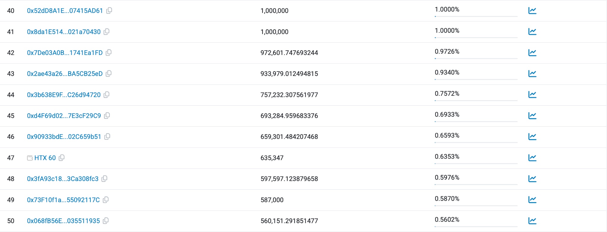Open address 0x2ae43a26...BA5CB25eD
The height and width of the screenshot is (232, 607).
65,74
